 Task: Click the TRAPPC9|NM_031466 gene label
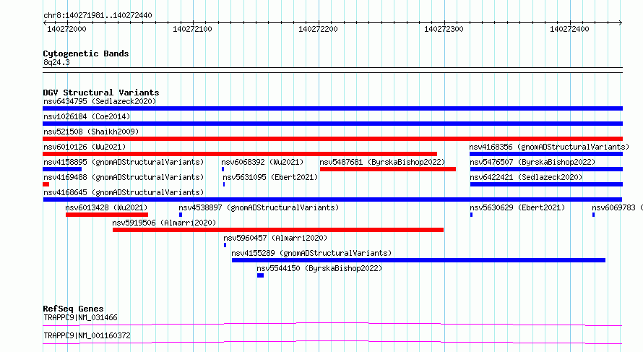[x=80, y=317]
